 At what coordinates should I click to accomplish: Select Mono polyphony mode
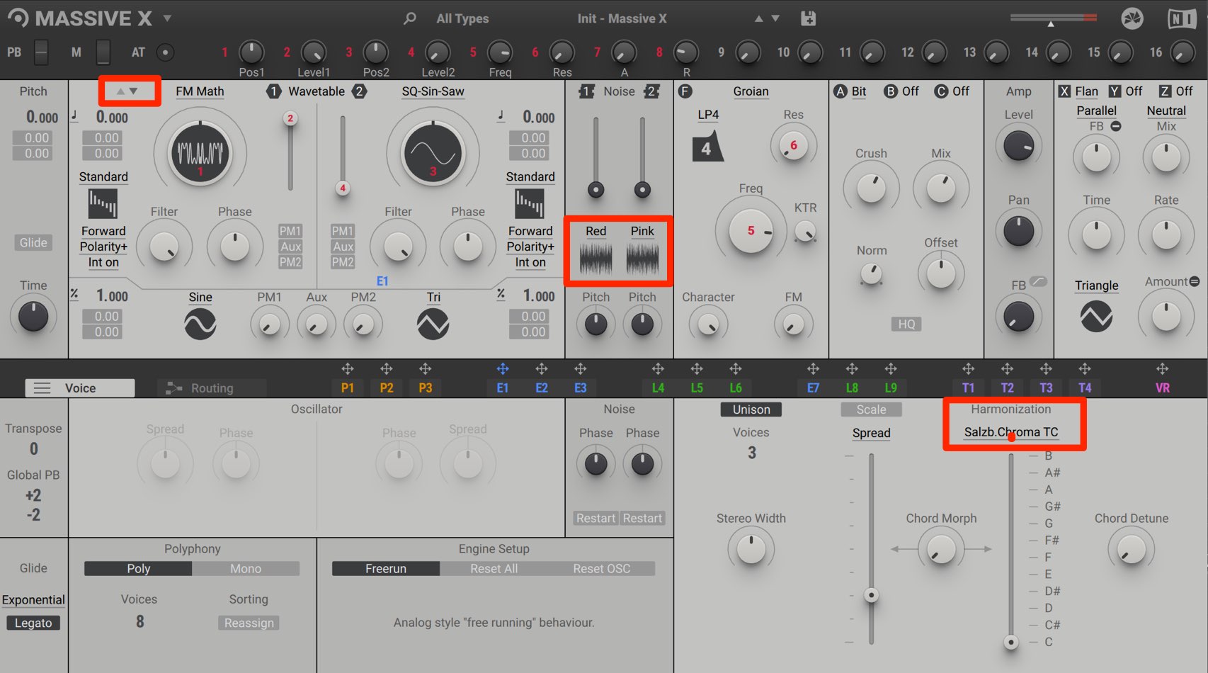tap(246, 569)
